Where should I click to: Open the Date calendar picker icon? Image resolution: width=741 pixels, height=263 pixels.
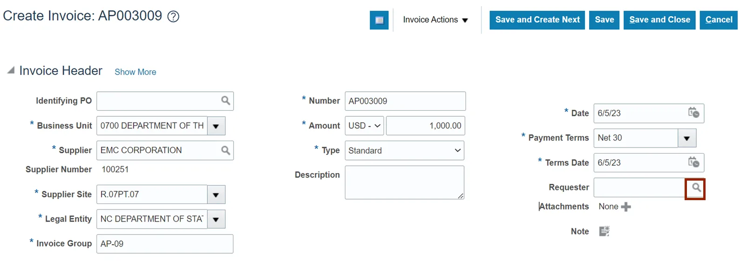point(694,113)
